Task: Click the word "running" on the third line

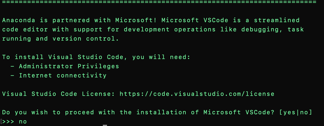Action: [16, 39]
